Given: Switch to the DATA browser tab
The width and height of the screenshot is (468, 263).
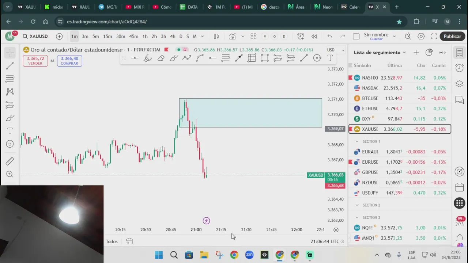Looking at the screenshot, I should click(189, 7).
